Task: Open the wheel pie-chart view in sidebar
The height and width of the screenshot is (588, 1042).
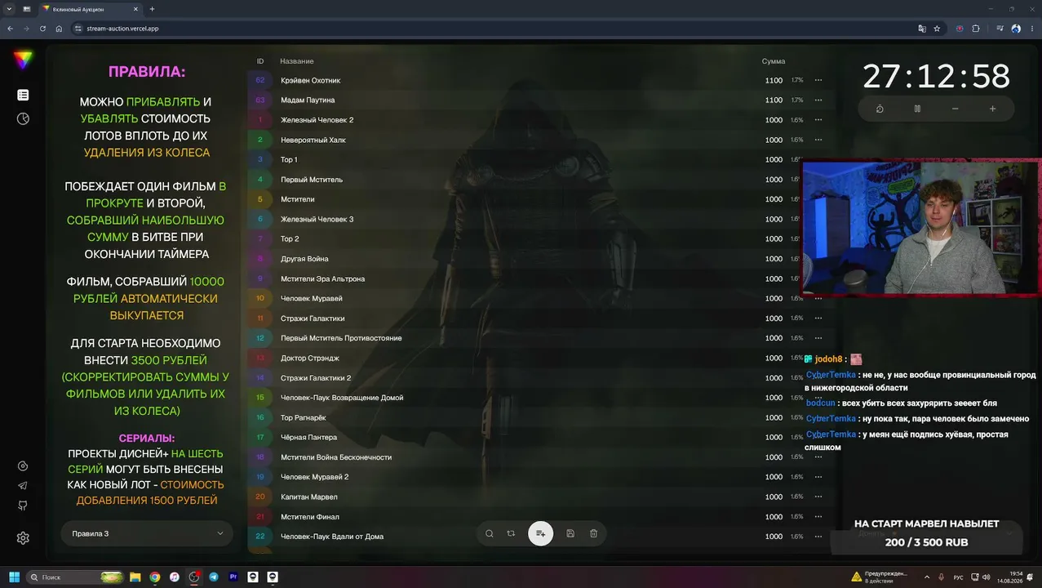Action: point(23,118)
